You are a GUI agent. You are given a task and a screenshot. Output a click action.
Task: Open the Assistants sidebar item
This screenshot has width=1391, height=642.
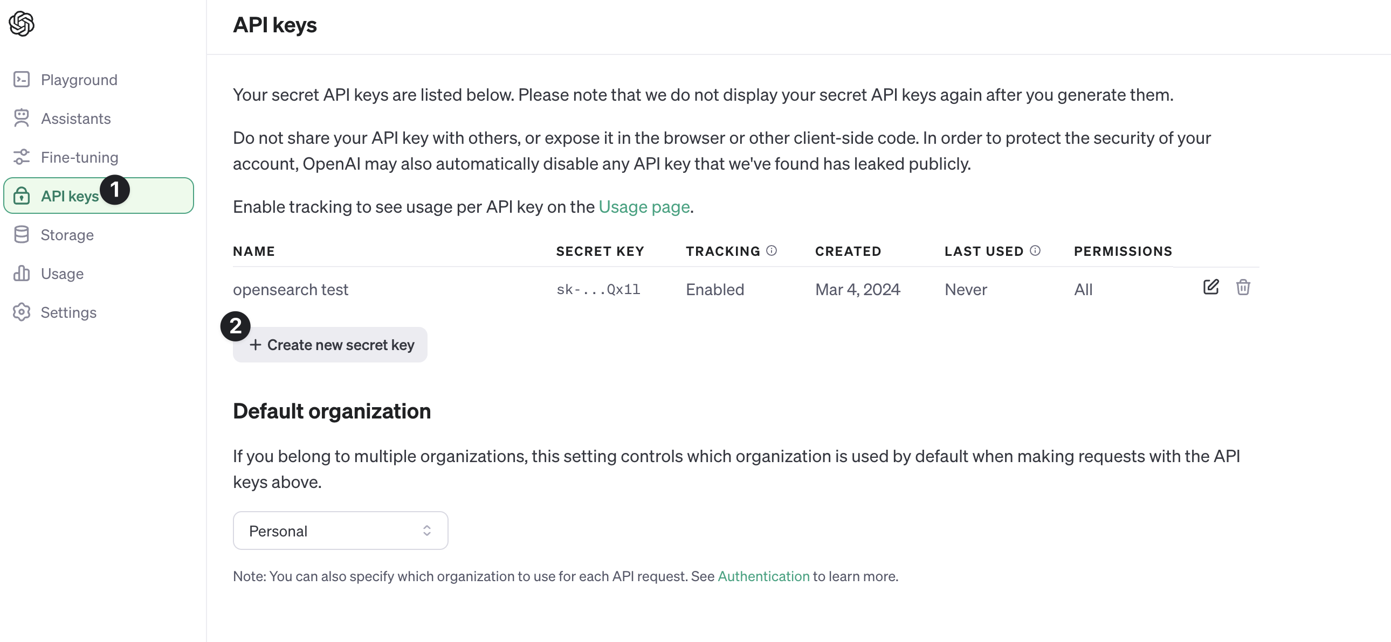coord(75,118)
